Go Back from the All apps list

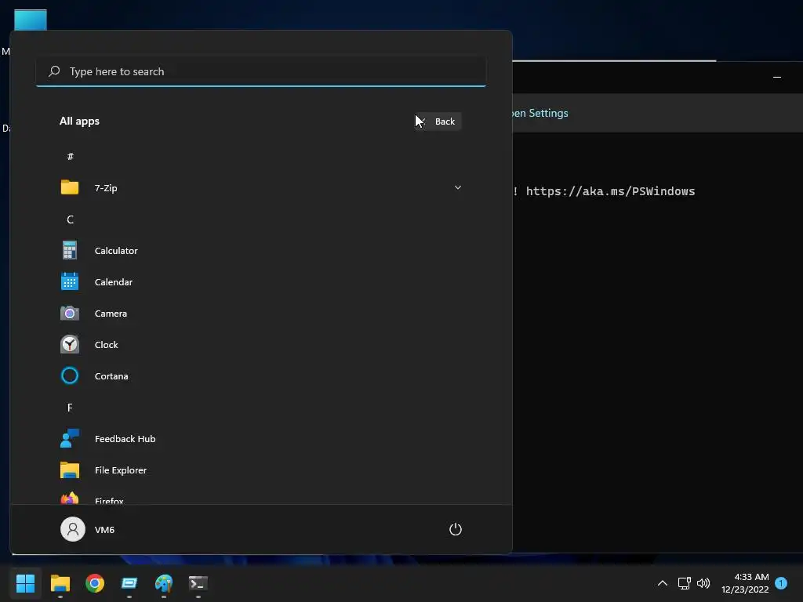click(438, 121)
